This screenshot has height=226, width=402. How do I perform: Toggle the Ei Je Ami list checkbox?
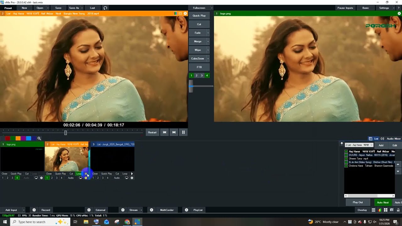pyautogui.click(x=346, y=162)
